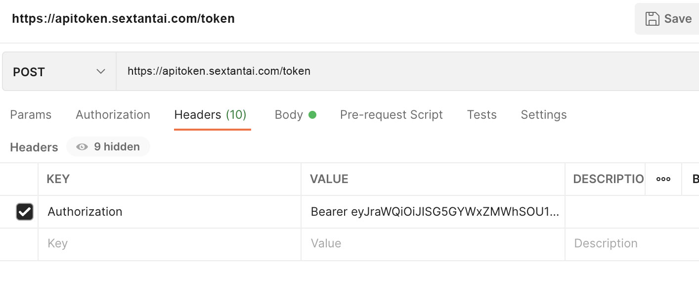
Task: Click the Bearer token value cell
Action: point(435,212)
